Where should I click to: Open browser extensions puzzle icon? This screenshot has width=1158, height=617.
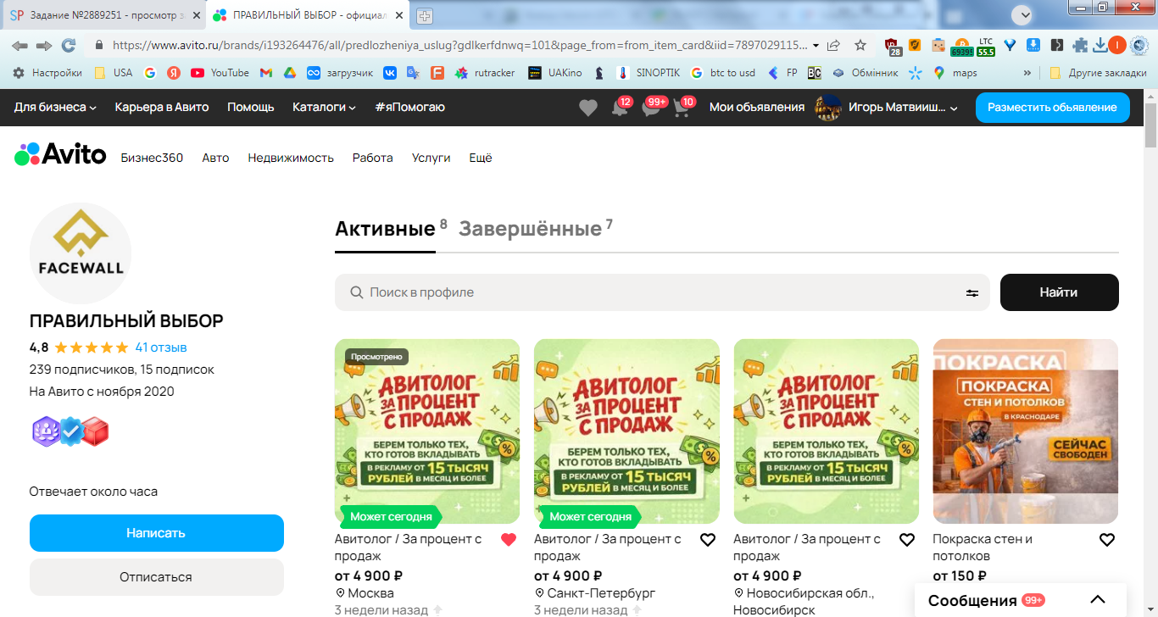coord(1080,46)
